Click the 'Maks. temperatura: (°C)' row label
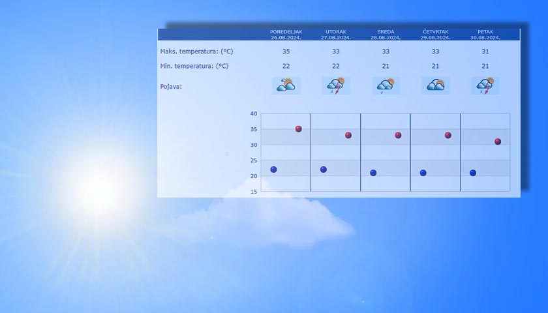 (196, 52)
